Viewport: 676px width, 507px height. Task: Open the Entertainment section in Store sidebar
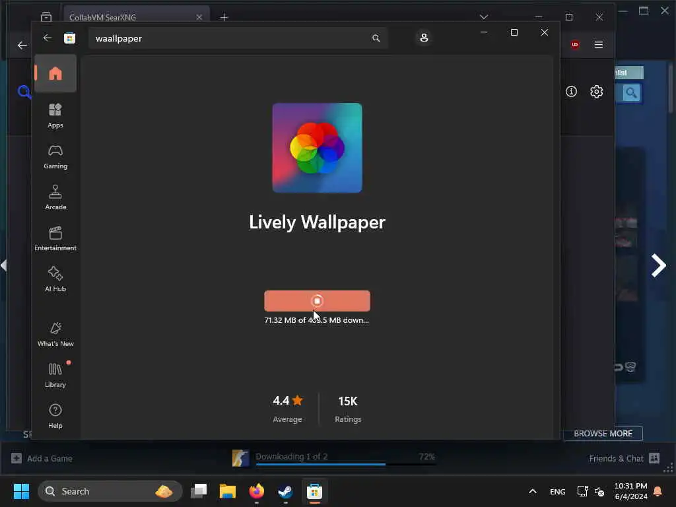pyautogui.click(x=55, y=238)
